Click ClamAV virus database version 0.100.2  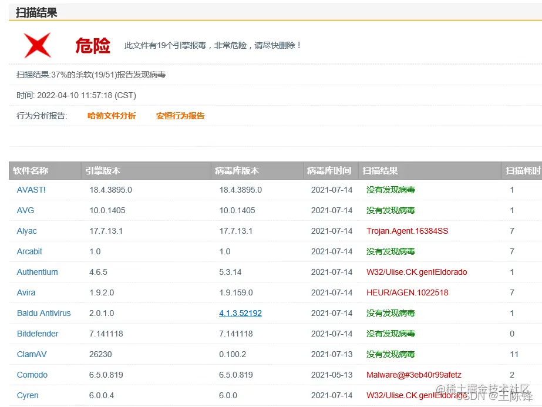233,355
